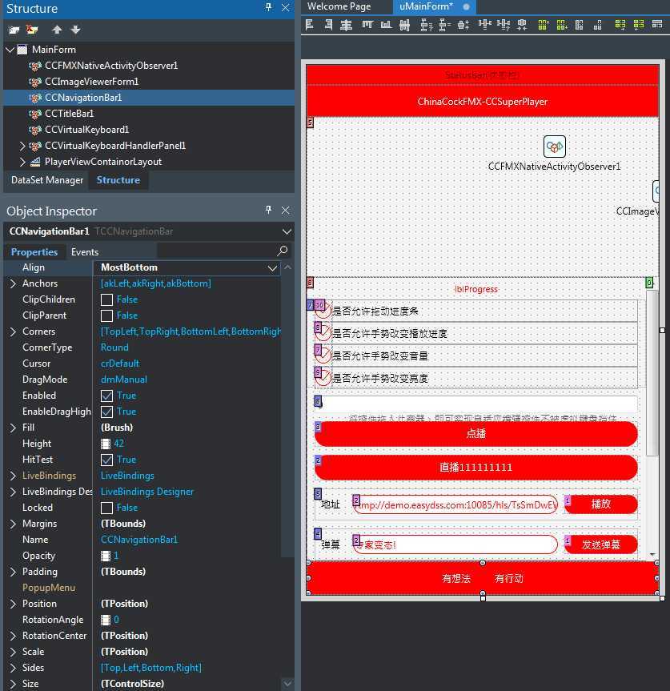Screen dimensions: 670x691
Task: Click the up arrow in Structure toolbar
Action: 57,30
